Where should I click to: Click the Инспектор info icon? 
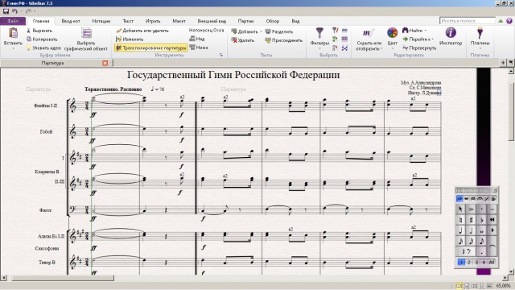451,36
